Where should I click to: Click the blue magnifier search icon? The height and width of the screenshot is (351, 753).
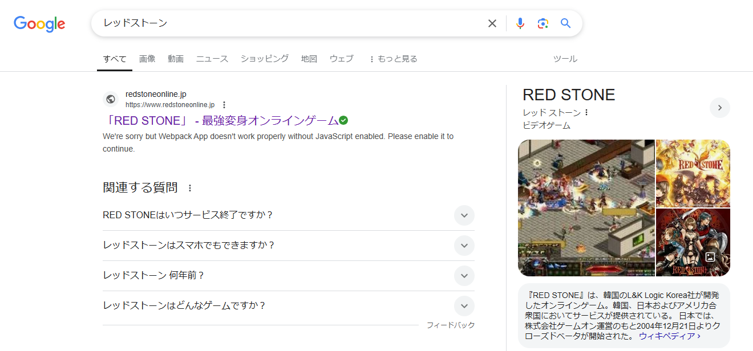(565, 23)
